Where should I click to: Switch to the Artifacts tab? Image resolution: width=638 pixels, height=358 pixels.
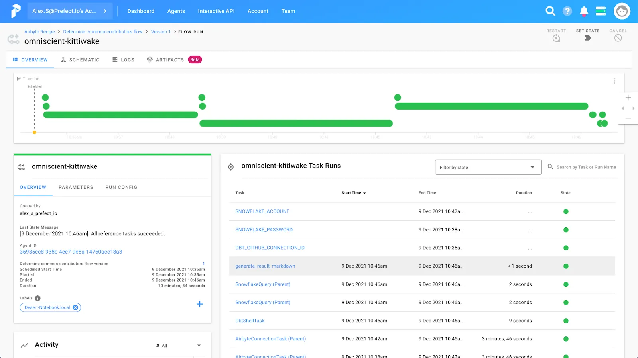174,60
